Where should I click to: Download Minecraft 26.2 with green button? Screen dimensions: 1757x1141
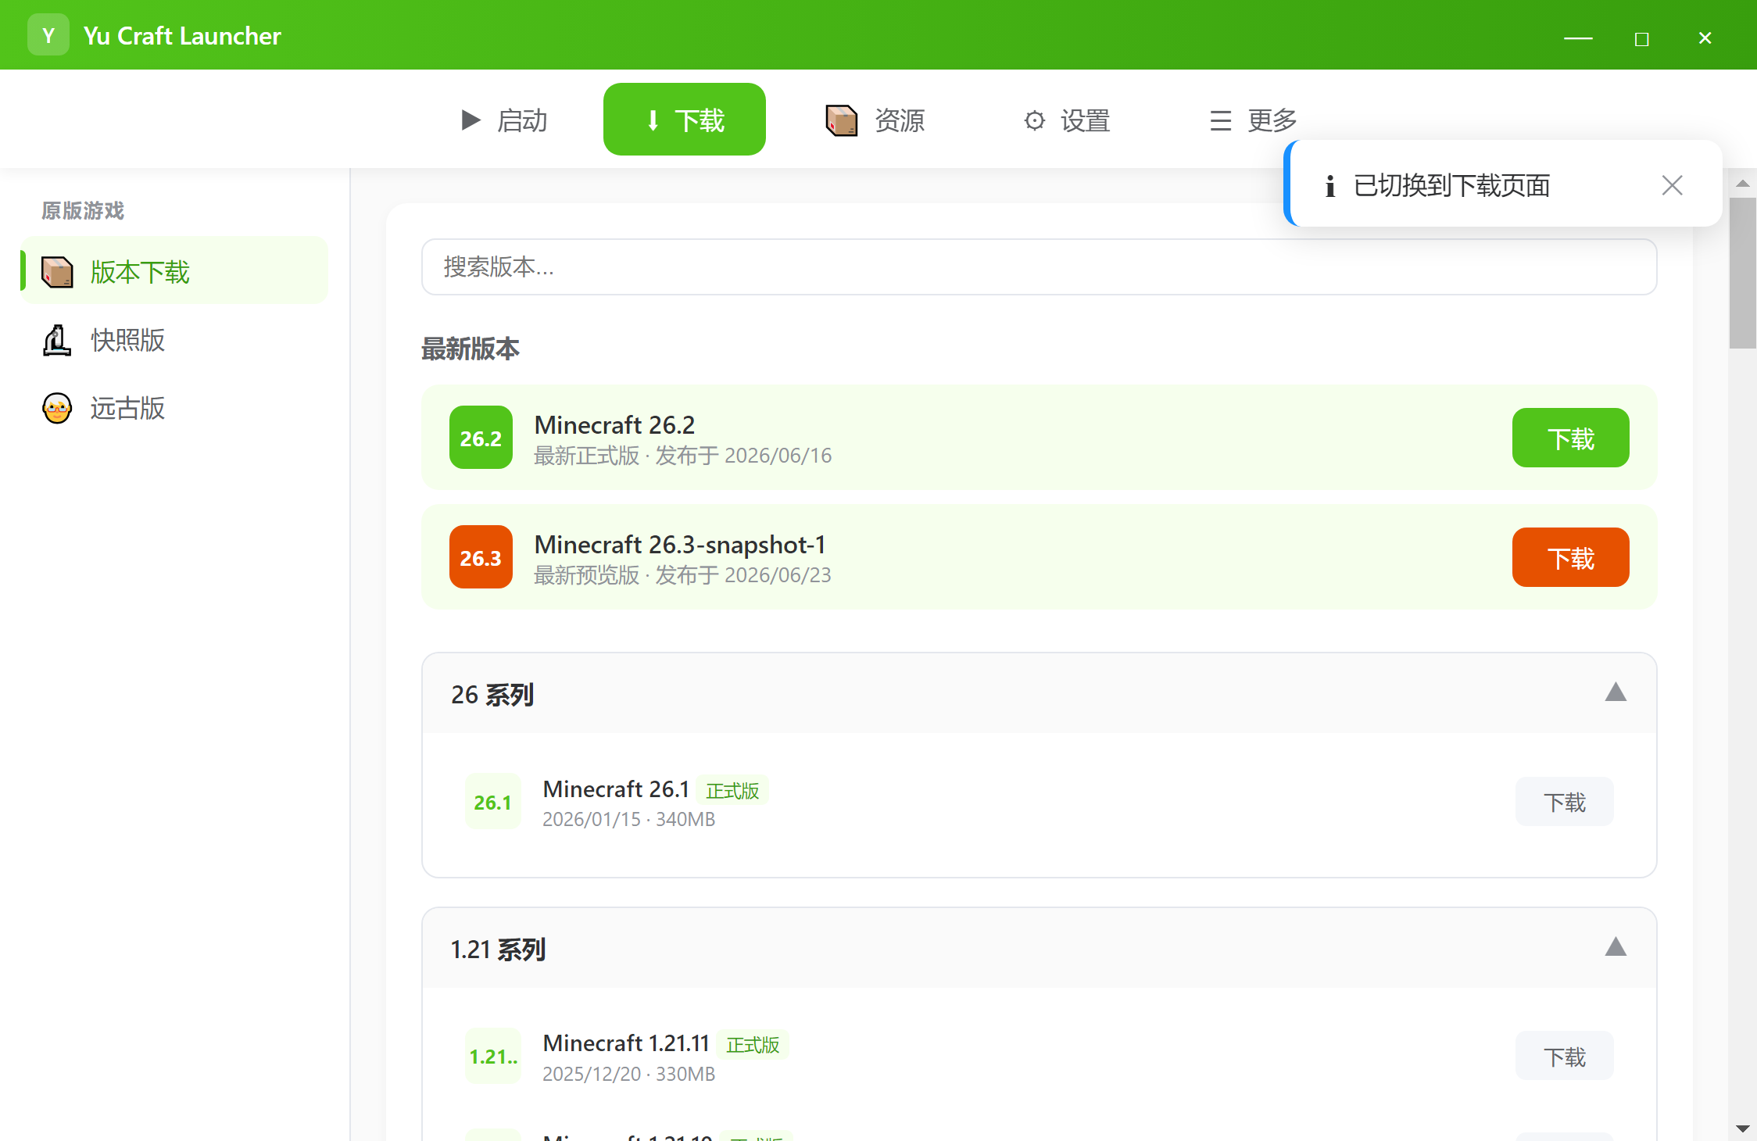coord(1570,438)
